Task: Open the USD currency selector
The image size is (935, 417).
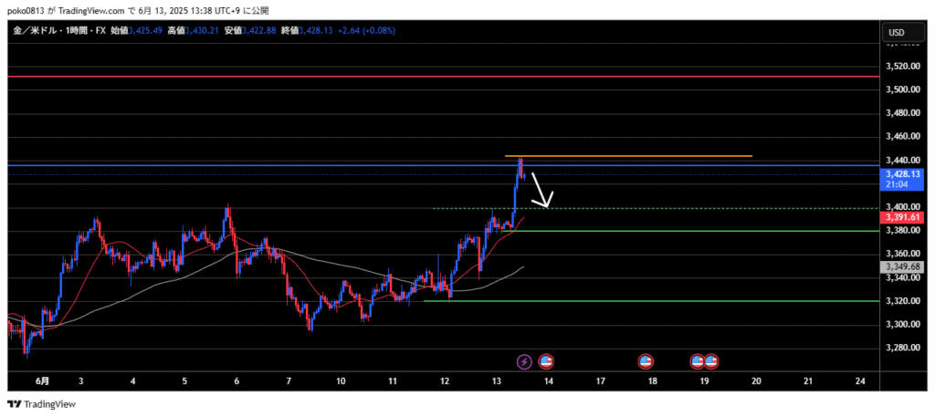Action: [896, 33]
